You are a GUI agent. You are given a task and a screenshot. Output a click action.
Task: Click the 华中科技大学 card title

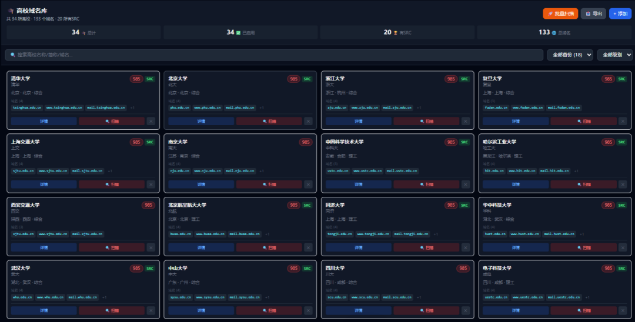point(497,204)
